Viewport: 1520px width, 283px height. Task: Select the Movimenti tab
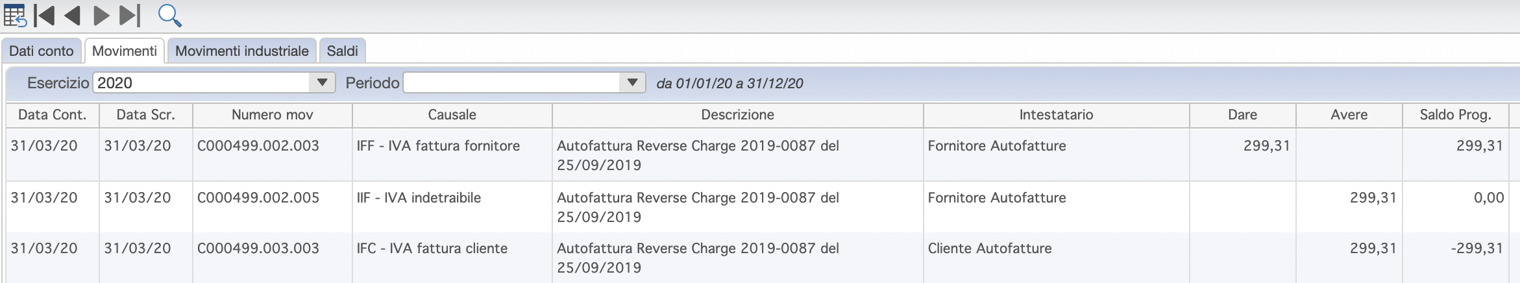coord(125,51)
